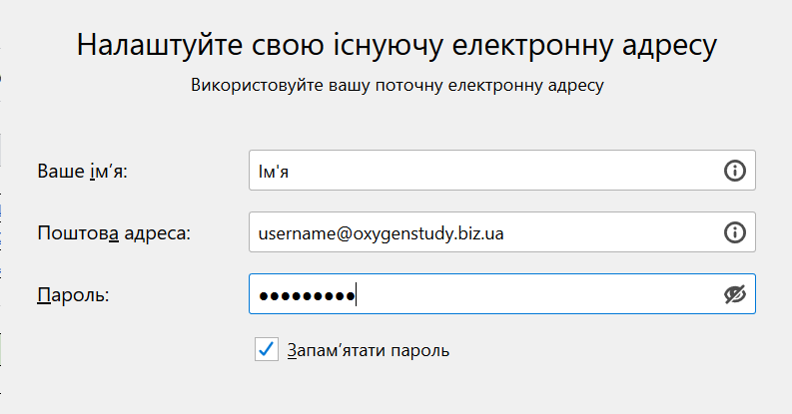Screen dimensions: 792x414
Task: Click the subtitle Використовуйте вашу поточну електронну адресу
Action: click(396, 86)
